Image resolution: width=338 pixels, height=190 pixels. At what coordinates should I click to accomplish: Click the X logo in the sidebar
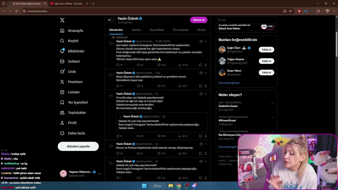point(62,20)
